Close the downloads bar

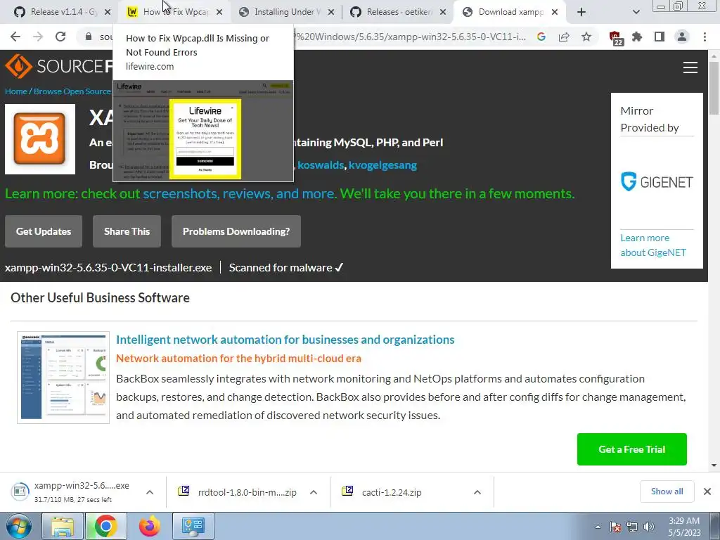pyautogui.click(x=707, y=491)
